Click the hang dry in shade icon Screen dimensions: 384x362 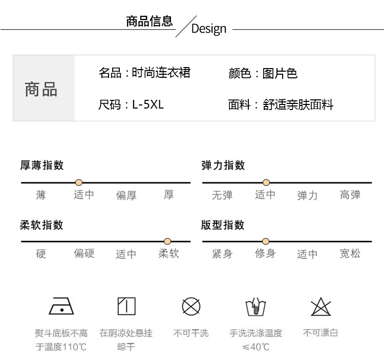pos(126,306)
